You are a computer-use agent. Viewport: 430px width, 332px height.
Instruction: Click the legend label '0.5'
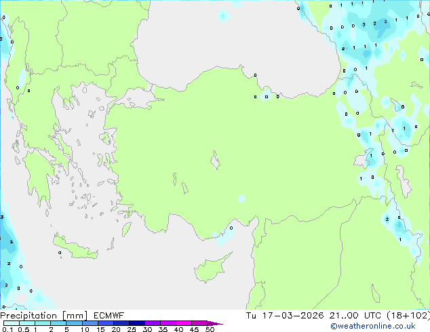coord(24,329)
